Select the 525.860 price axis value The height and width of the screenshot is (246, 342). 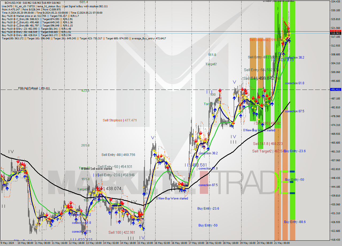(x=336, y=19)
